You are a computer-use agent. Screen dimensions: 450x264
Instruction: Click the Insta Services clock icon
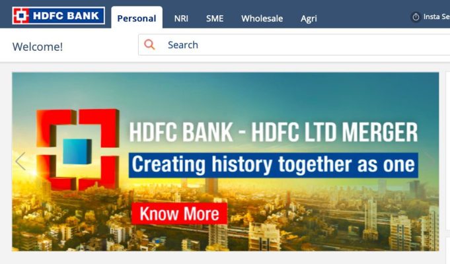pos(416,17)
